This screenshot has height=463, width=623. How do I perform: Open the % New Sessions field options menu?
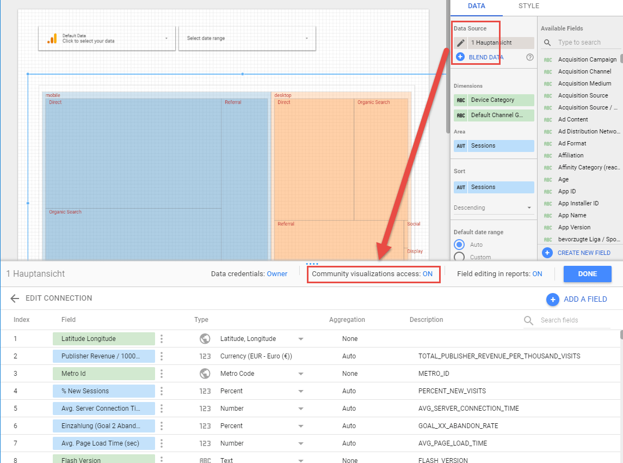click(x=161, y=391)
